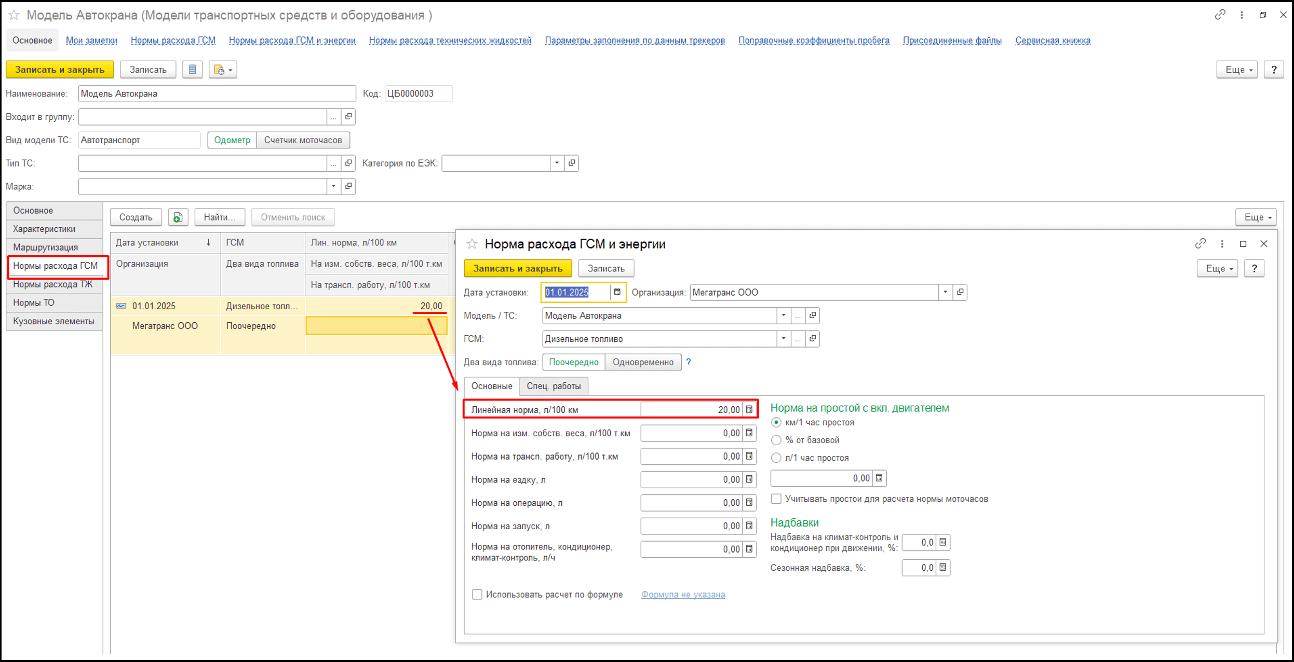Select the % от базовой radio option
Viewport: 1294px width, 662px height.
coord(776,440)
